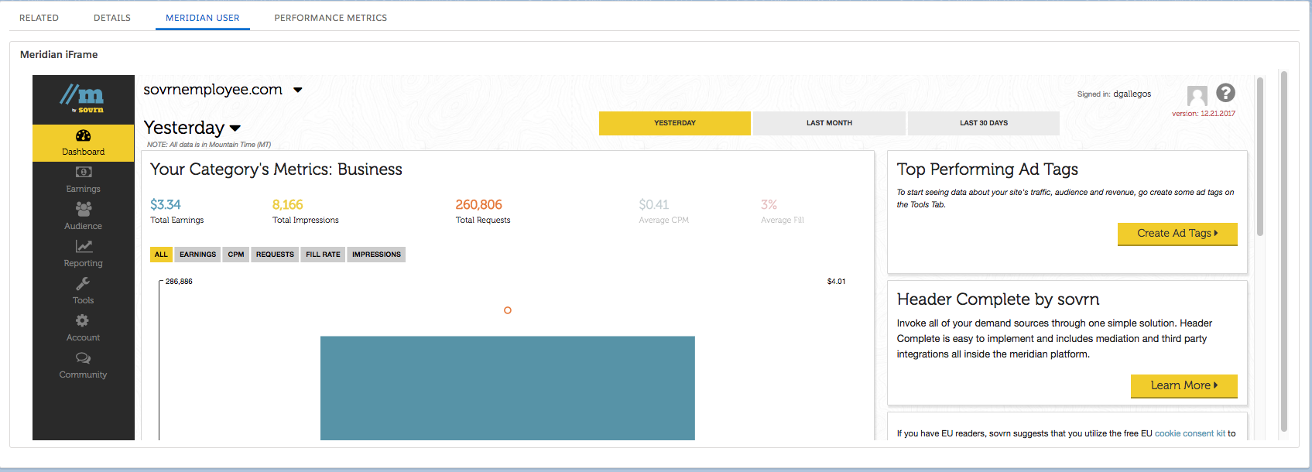Click the Create Ad Tags button

(1177, 234)
